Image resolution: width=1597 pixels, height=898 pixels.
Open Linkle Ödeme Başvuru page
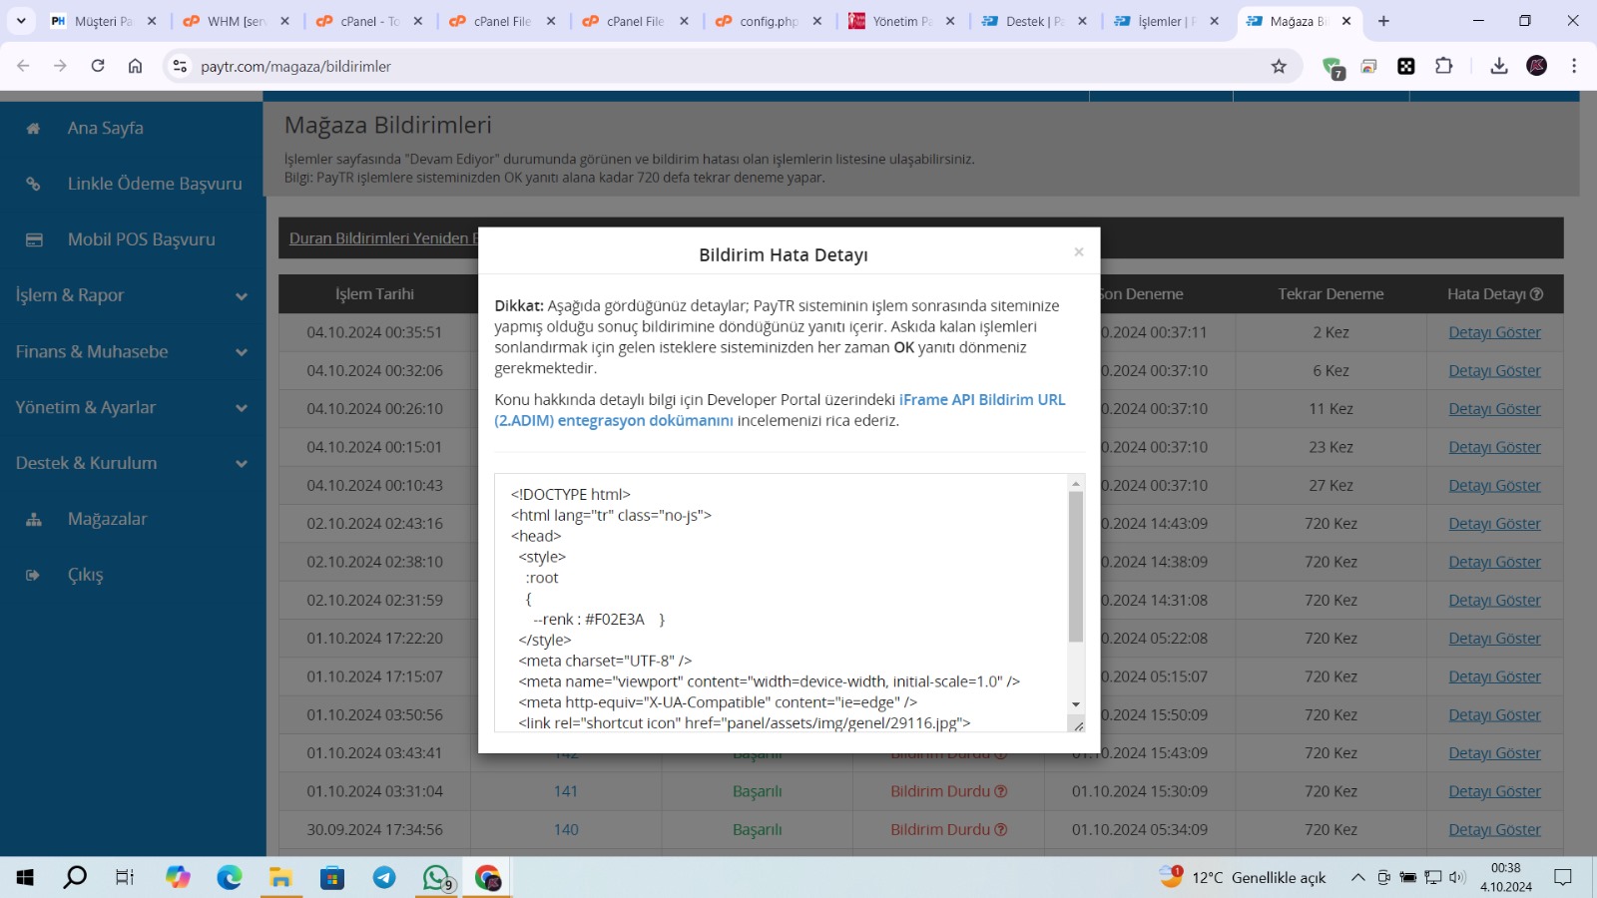click(x=155, y=184)
